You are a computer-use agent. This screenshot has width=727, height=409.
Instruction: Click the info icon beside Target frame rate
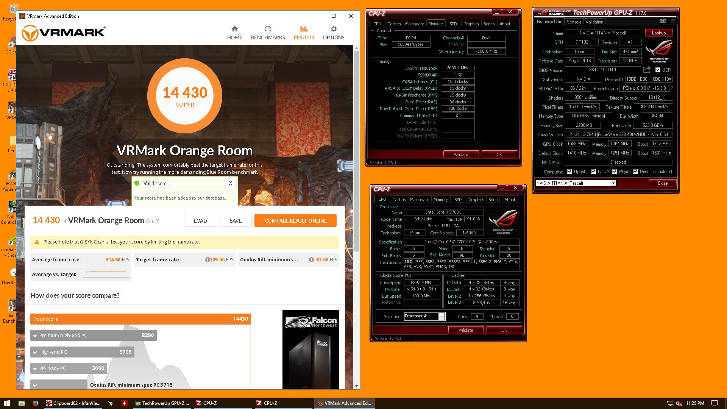(x=207, y=260)
